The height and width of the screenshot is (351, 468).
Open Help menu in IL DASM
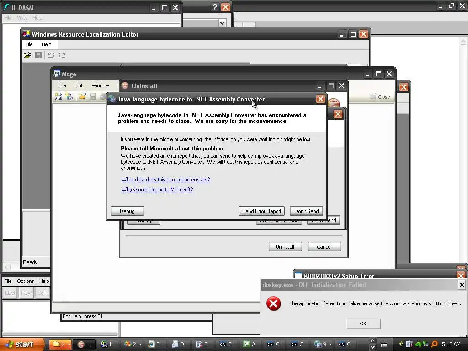tap(37, 18)
